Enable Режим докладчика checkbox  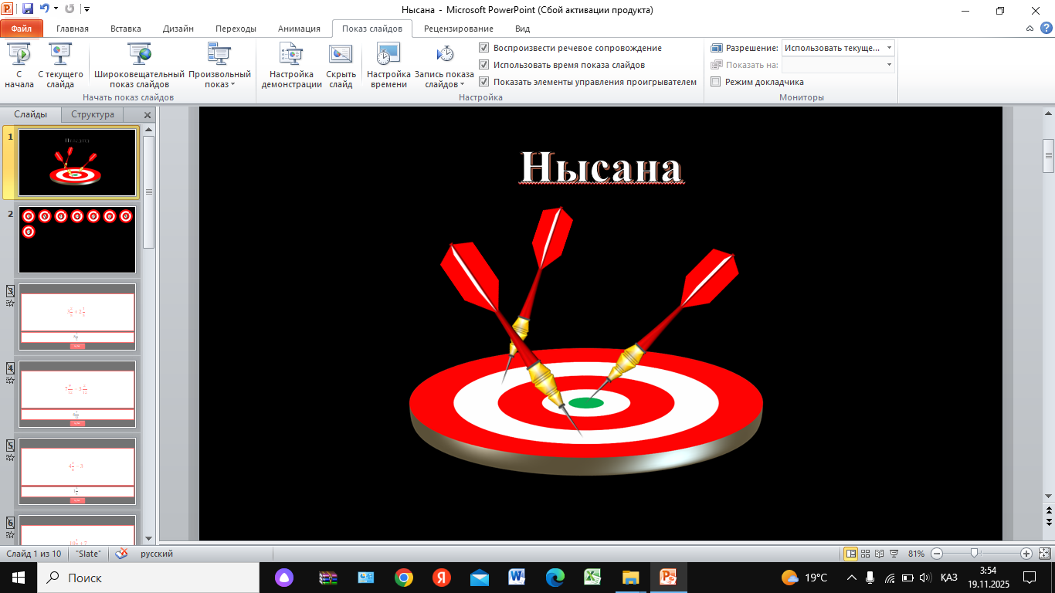tap(716, 82)
